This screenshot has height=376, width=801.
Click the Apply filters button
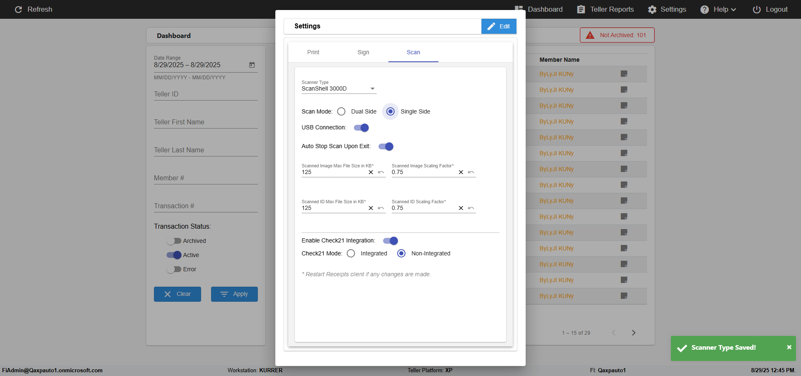(x=234, y=294)
